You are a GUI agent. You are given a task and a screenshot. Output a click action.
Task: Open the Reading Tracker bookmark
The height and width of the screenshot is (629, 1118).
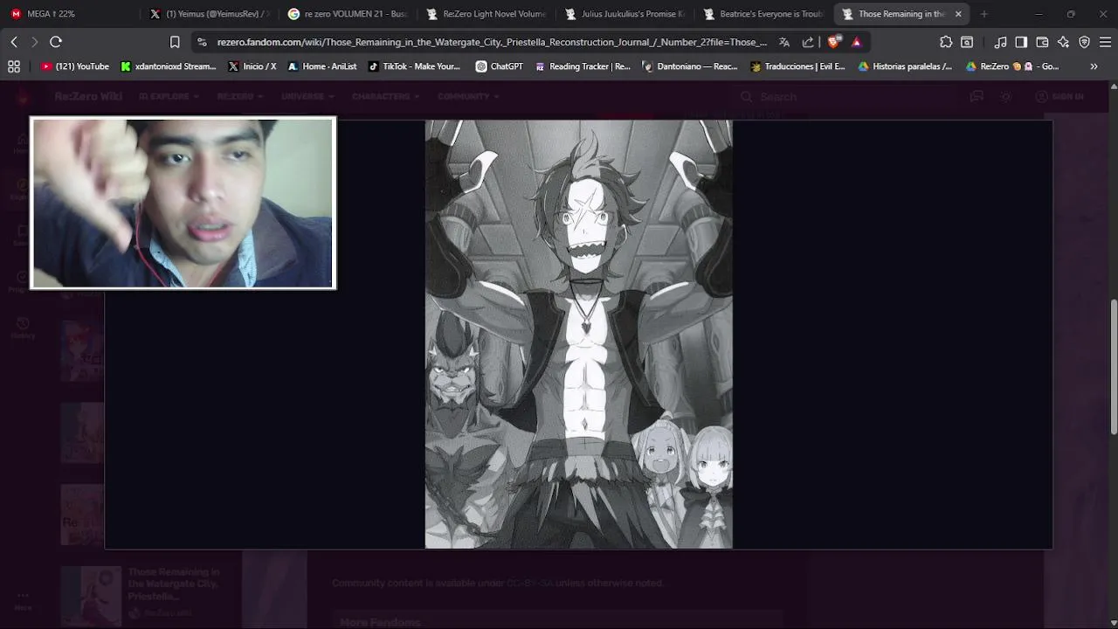(583, 66)
